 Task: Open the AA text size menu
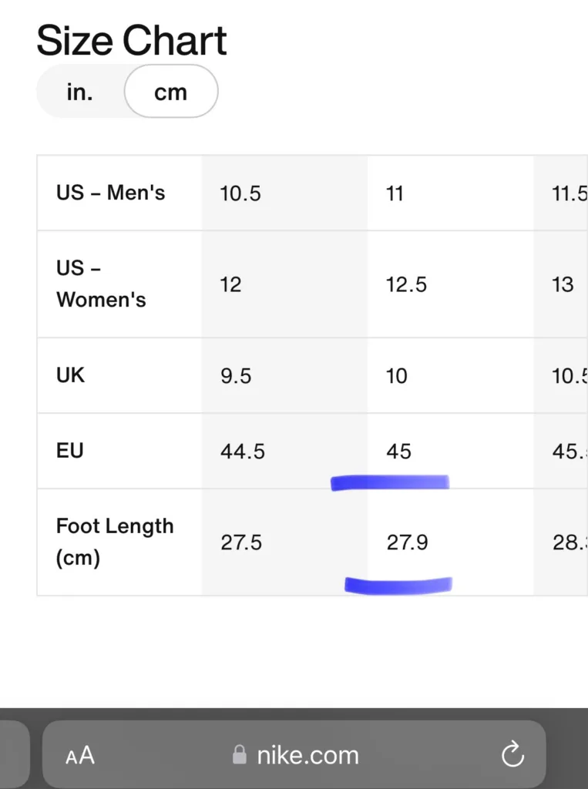pos(80,755)
